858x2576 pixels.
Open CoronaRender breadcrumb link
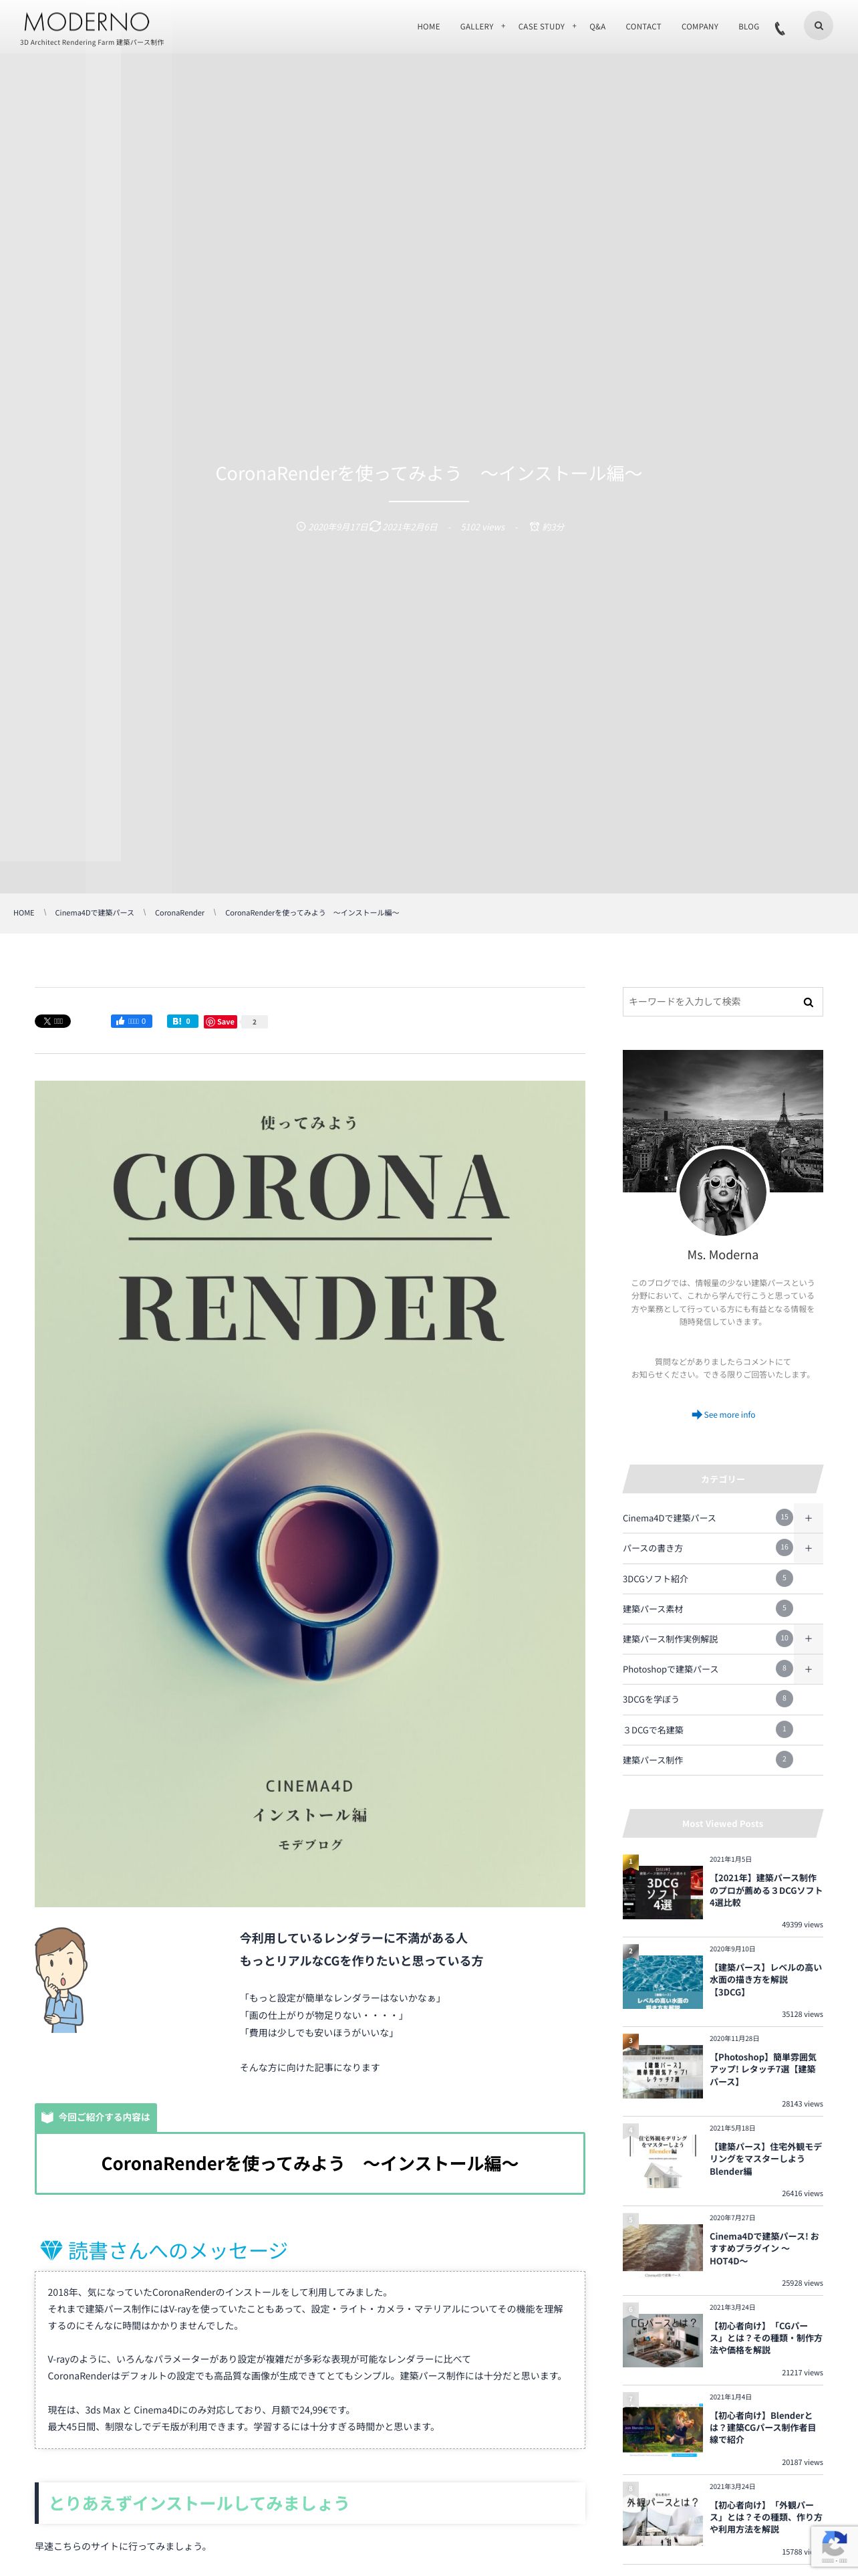coord(180,913)
